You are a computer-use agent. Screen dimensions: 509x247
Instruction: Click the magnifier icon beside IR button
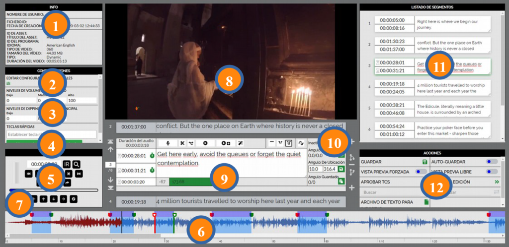(78, 164)
